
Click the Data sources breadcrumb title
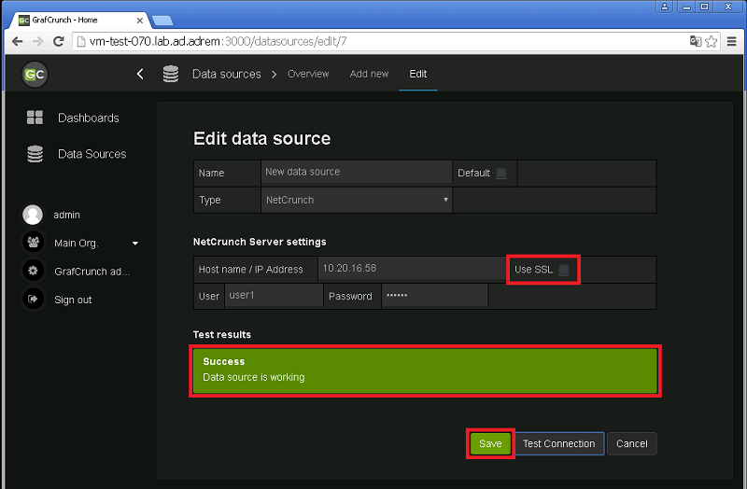[x=226, y=75]
